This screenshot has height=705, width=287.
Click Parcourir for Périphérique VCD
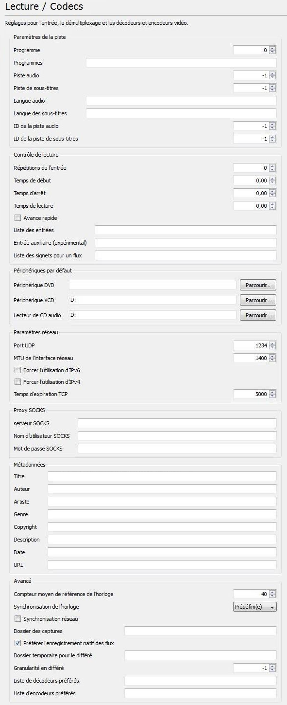(258, 300)
